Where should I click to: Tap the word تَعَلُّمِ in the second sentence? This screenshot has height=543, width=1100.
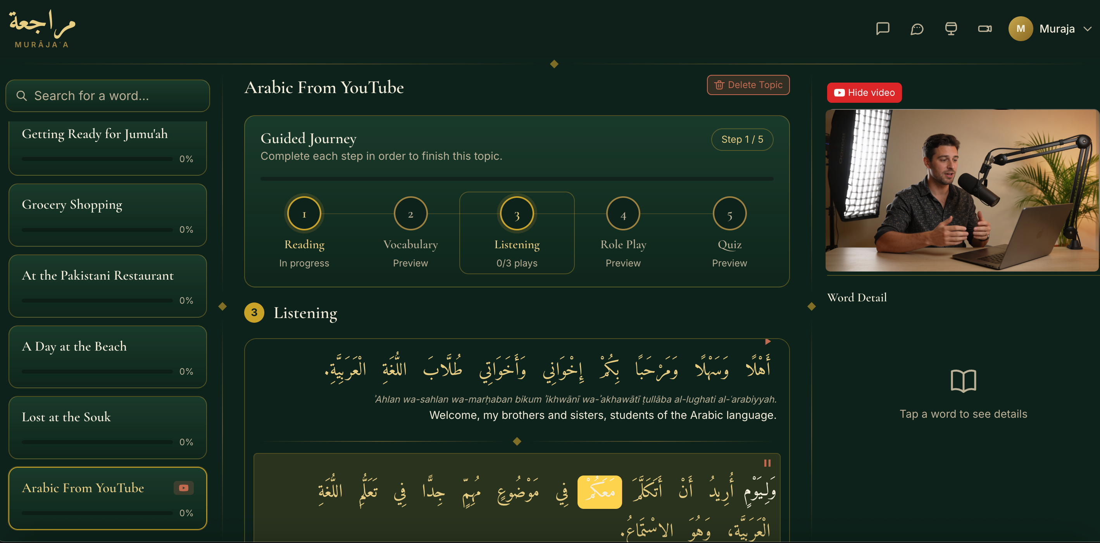point(368,491)
